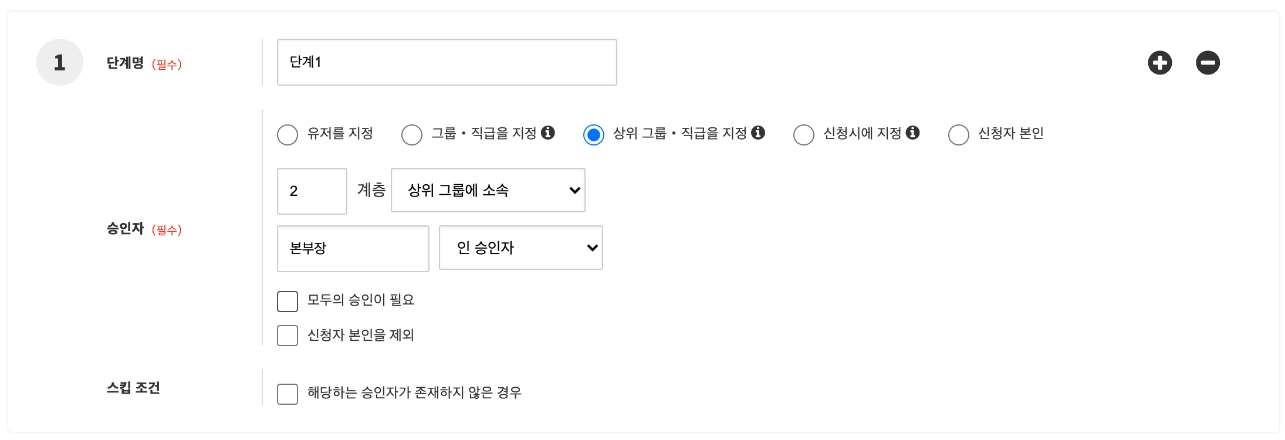Image resolution: width=1285 pixels, height=440 pixels.
Task: Select the 유저를 지정 radio button
Action: (x=288, y=134)
